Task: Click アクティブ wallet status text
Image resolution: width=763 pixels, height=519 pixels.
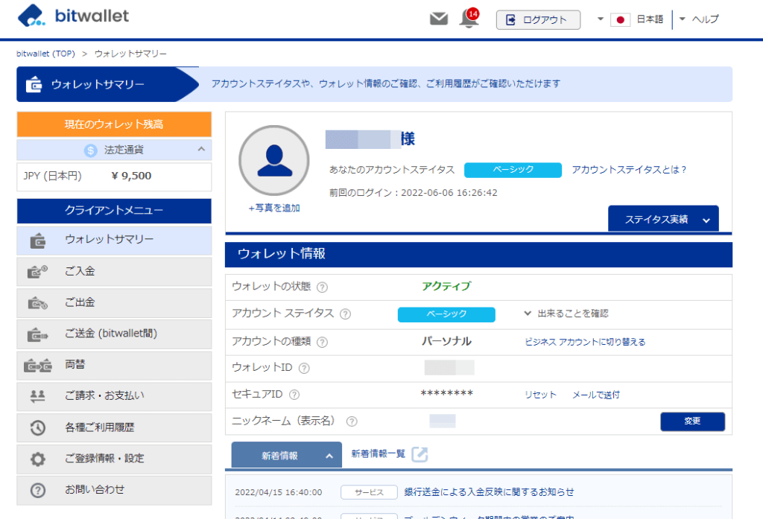Action: tap(446, 287)
